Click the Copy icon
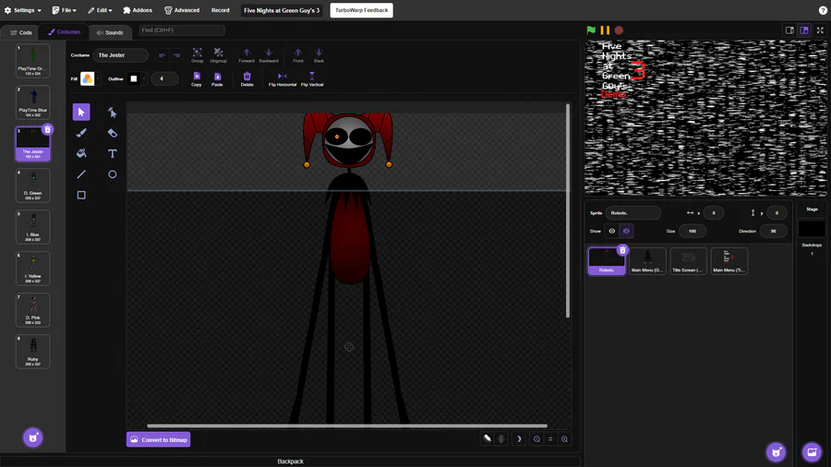The image size is (831, 467). [x=197, y=78]
